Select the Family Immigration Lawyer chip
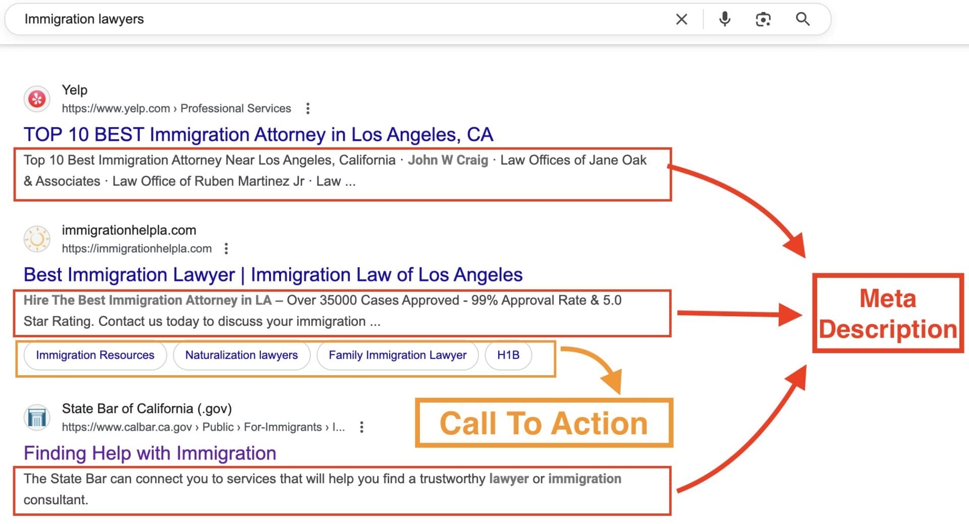Screen dimensions: 969x524 pos(397,355)
